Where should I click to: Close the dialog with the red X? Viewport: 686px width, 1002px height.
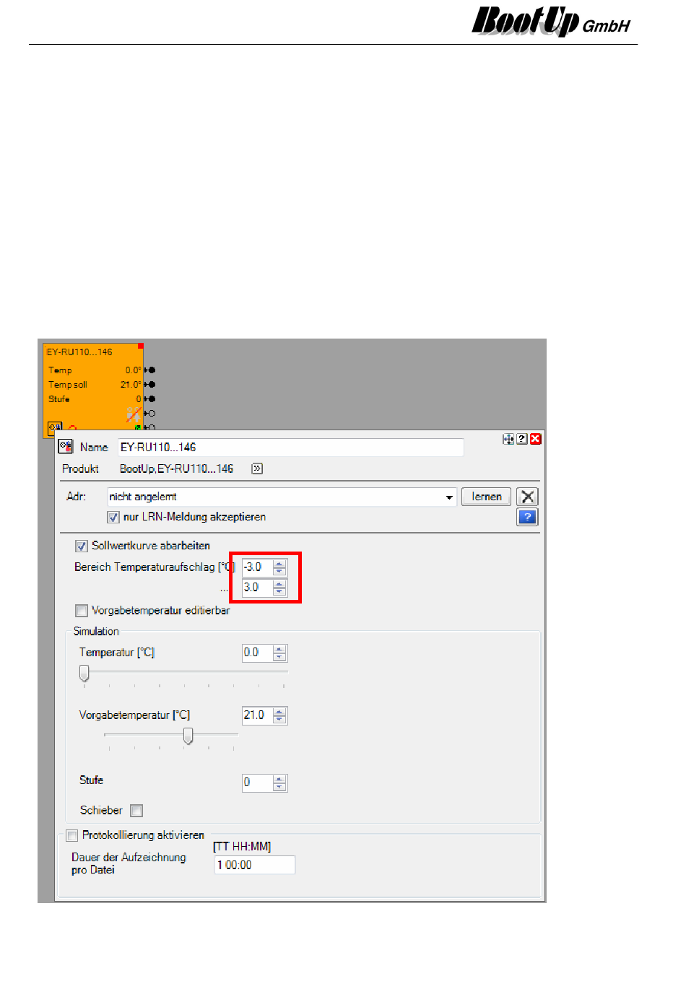coord(536,439)
